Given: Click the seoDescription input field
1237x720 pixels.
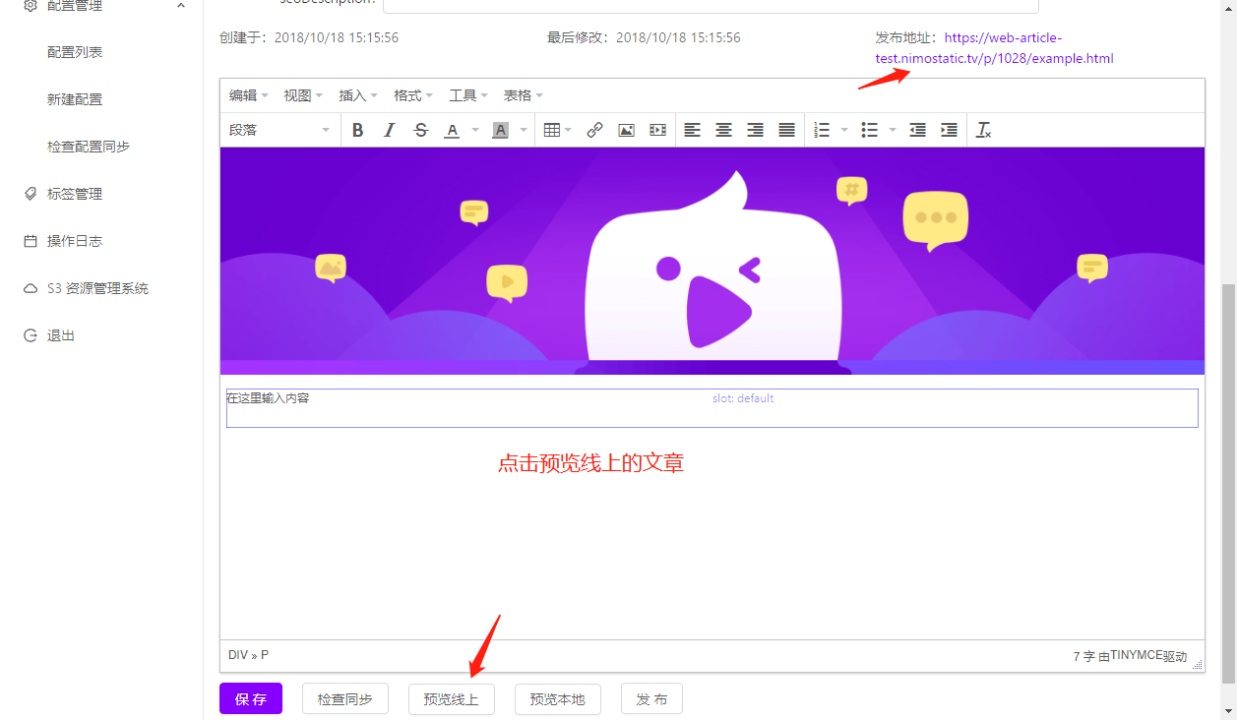Looking at the screenshot, I should click(x=711, y=4).
